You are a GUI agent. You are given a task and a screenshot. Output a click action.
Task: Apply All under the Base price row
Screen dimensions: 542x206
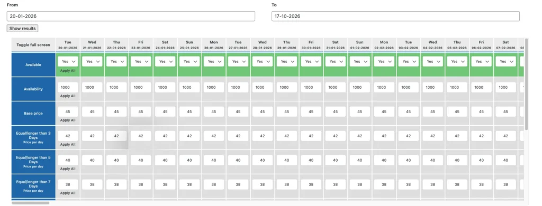(x=68, y=120)
